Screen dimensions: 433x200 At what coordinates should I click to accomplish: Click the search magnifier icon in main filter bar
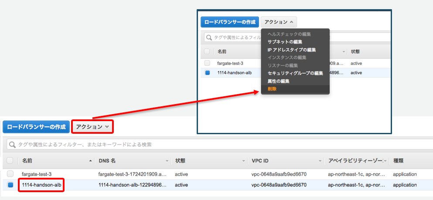pyautogui.click(x=12, y=145)
